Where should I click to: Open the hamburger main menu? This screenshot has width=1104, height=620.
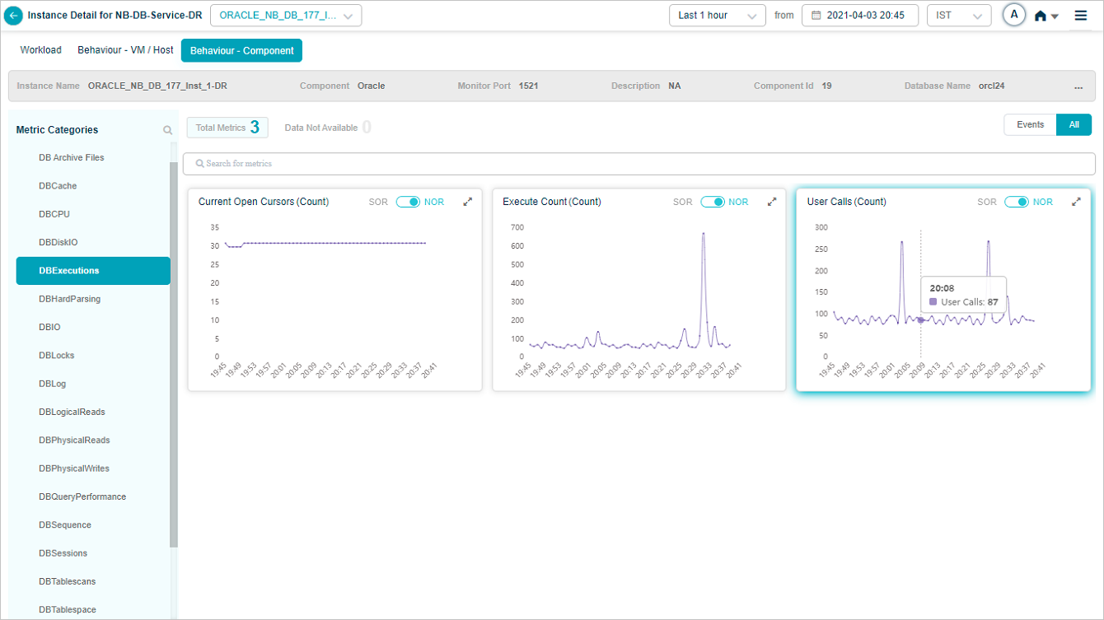pos(1081,16)
